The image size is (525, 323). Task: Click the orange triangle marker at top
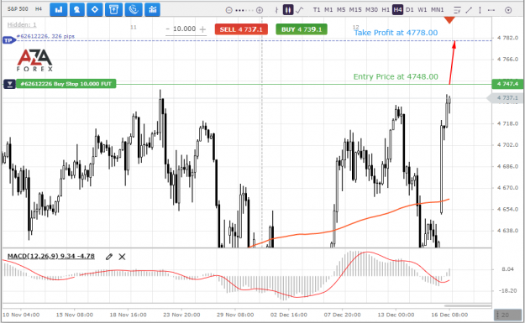coord(449,20)
